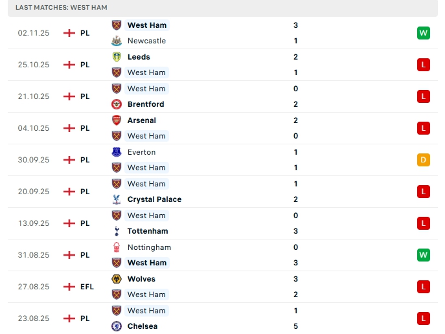The image size is (445, 334).
Task: Click the Chelsea club crest icon
Action: (117, 326)
